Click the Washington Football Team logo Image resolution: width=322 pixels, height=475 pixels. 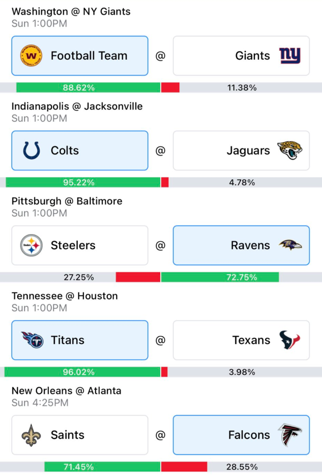(31, 56)
